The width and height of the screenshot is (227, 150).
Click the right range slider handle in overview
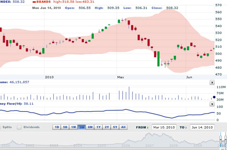[x=225, y=139]
